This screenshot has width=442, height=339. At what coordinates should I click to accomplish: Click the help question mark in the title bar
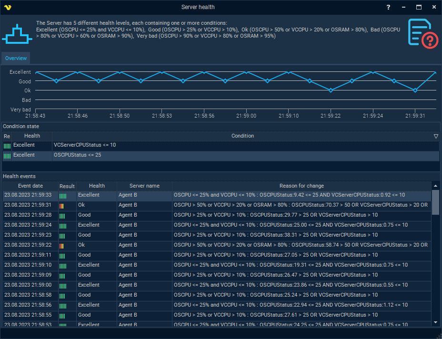pos(388,7)
